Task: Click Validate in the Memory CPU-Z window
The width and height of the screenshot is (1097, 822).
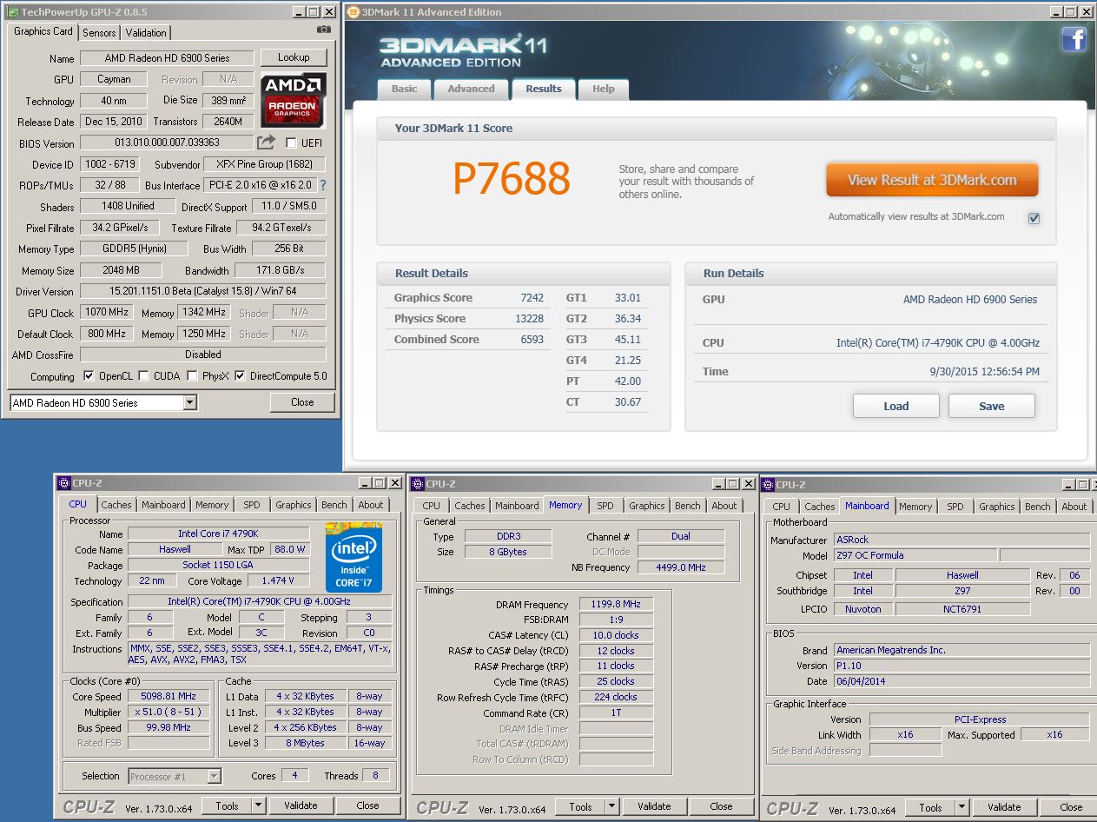Action: (x=654, y=806)
